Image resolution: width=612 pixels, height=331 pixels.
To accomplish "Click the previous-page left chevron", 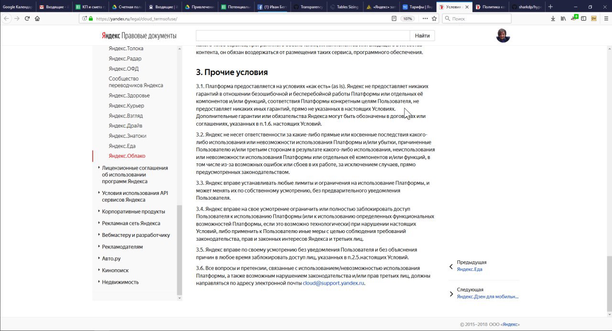I will pos(451,267).
